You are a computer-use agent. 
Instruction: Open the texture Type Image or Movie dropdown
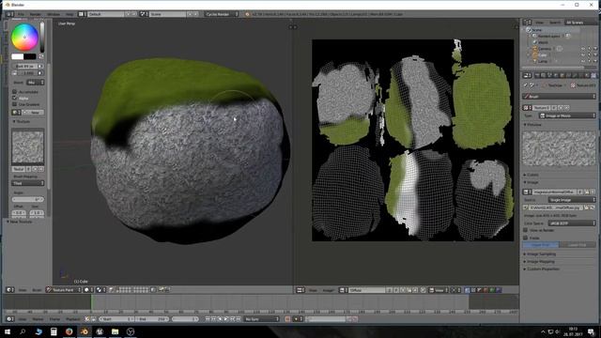pyautogui.click(x=567, y=115)
